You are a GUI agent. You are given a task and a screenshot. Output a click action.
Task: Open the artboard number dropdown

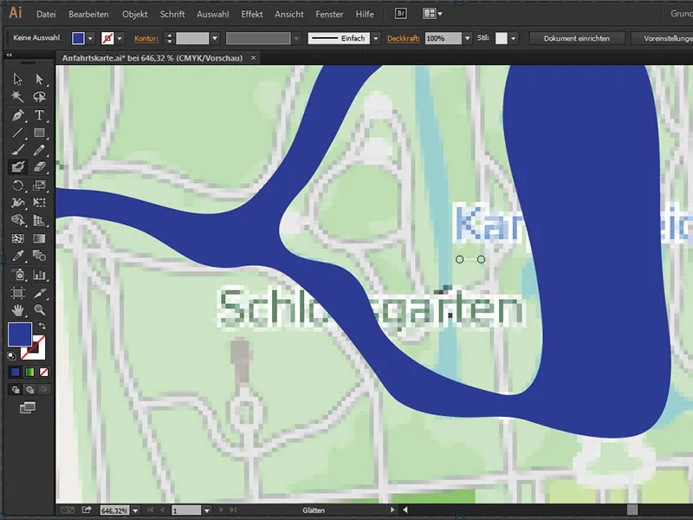[206, 510]
